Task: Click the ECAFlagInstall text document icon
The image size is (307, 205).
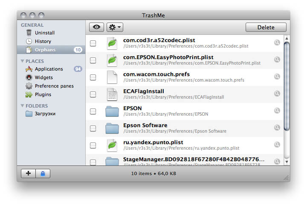Action: pyautogui.click(x=112, y=94)
